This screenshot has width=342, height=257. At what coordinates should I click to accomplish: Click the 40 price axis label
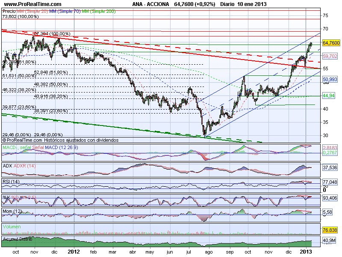tap(325, 109)
